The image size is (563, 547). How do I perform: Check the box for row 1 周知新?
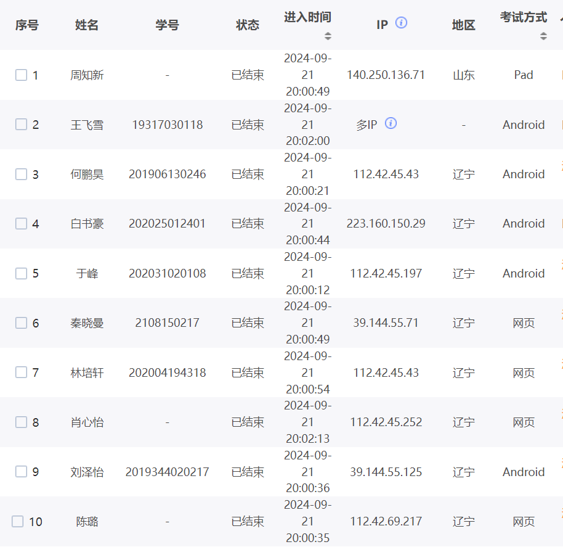click(x=22, y=75)
